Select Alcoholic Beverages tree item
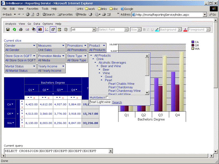The height and width of the screenshot is (164, 219). 112,62
